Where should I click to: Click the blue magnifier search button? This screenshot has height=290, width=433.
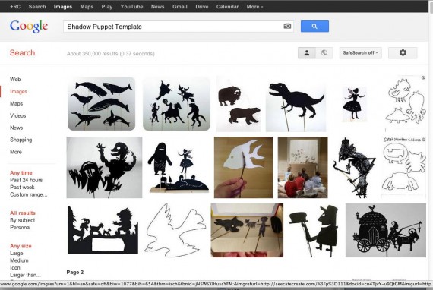pos(314,27)
